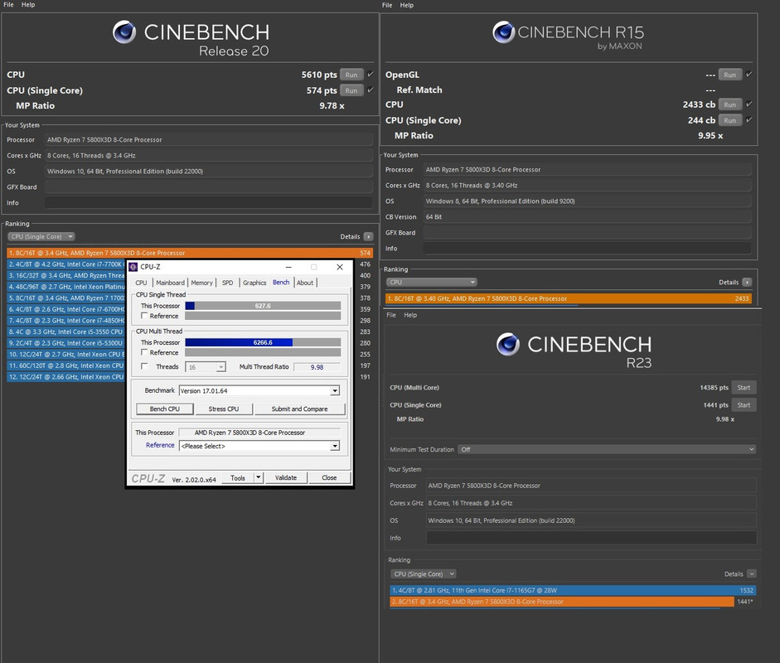Viewport: 780px width, 663px height.
Task: Toggle the R15 CPU Single Core checkmark
Action: 749,120
